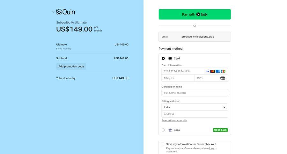This screenshot has height=154, width=287.
Task: Click the Link hyperlink in save info text
Action: 211,148
